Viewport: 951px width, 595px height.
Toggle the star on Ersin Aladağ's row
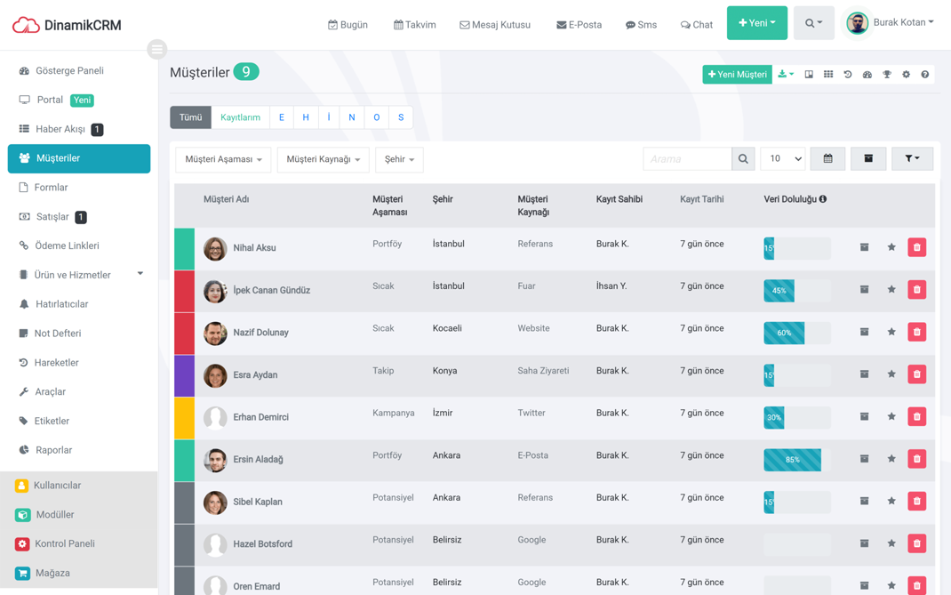(891, 459)
